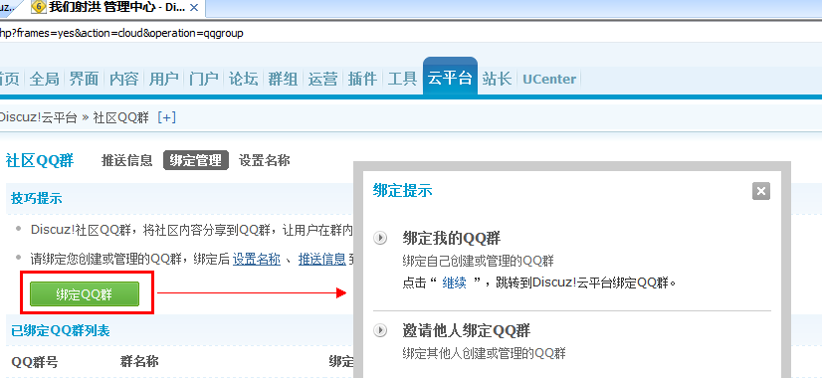
Task: Open the 工具 menu
Action: click(x=403, y=80)
